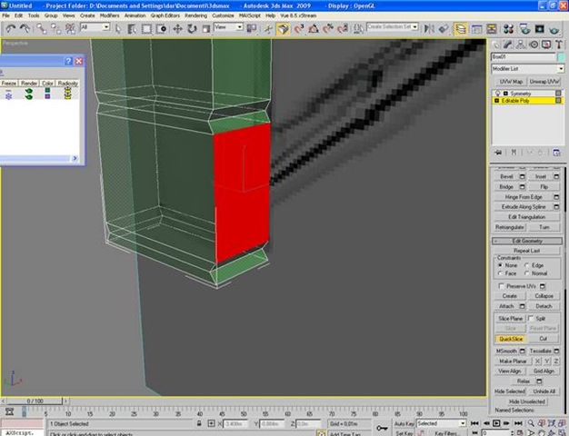Open Bevel settings dialog box icon
The height and width of the screenshot is (436, 569).
pos(520,176)
